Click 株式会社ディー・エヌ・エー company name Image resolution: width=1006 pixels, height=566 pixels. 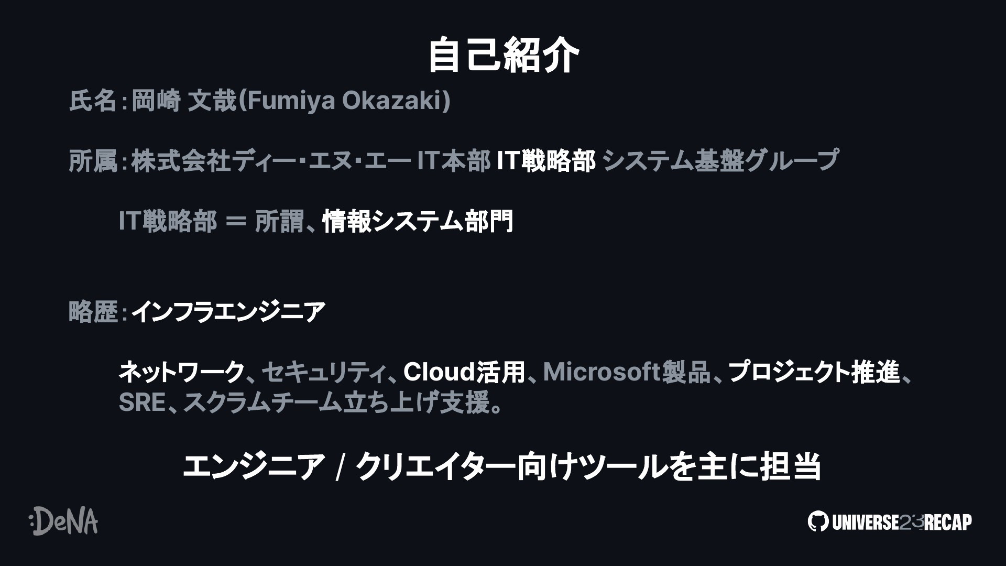pos(270,161)
